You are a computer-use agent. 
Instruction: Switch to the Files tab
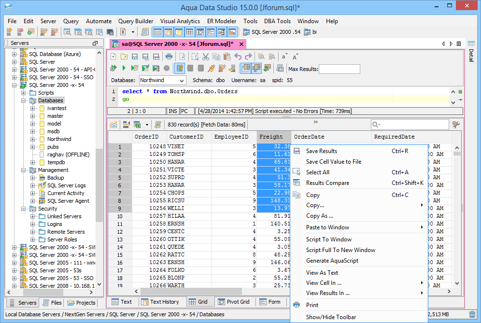(53, 303)
